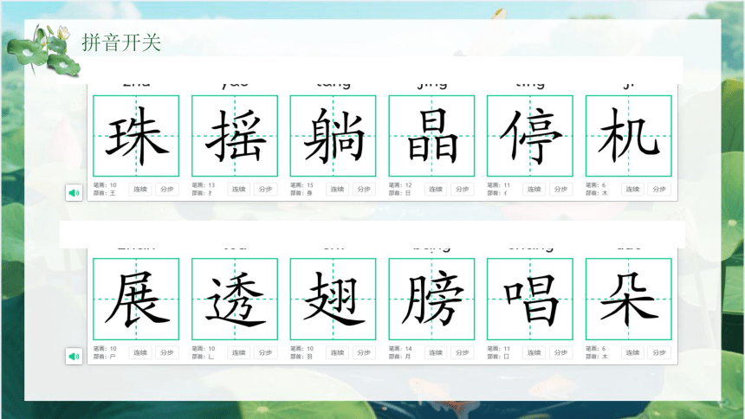
Task: Select the 膀 character card
Action: tap(431, 300)
